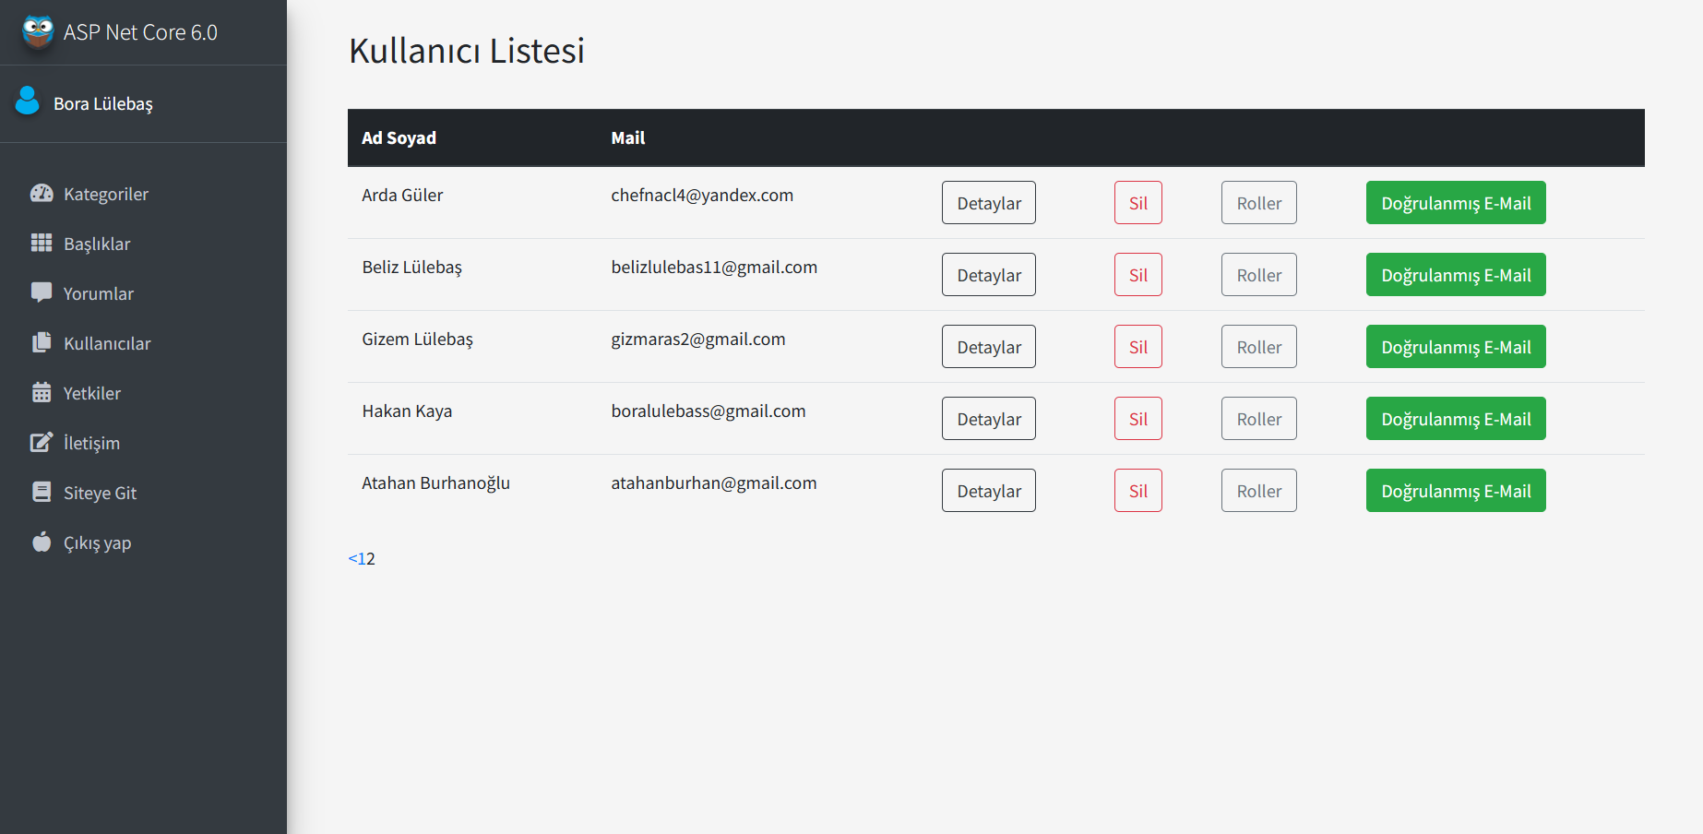Open the Kullanıcılar menu item
Image resolution: width=1703 pixels, height=834 pixels.
(107, 343)
